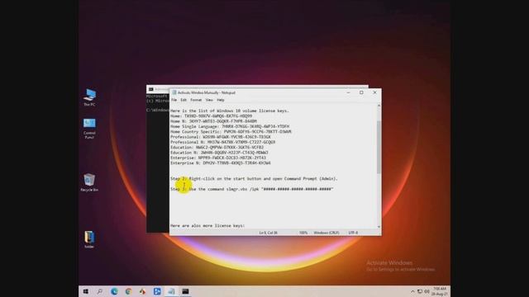529x297 pixels.
Task: Minimize the Notepad window
Action: (348, 92)
